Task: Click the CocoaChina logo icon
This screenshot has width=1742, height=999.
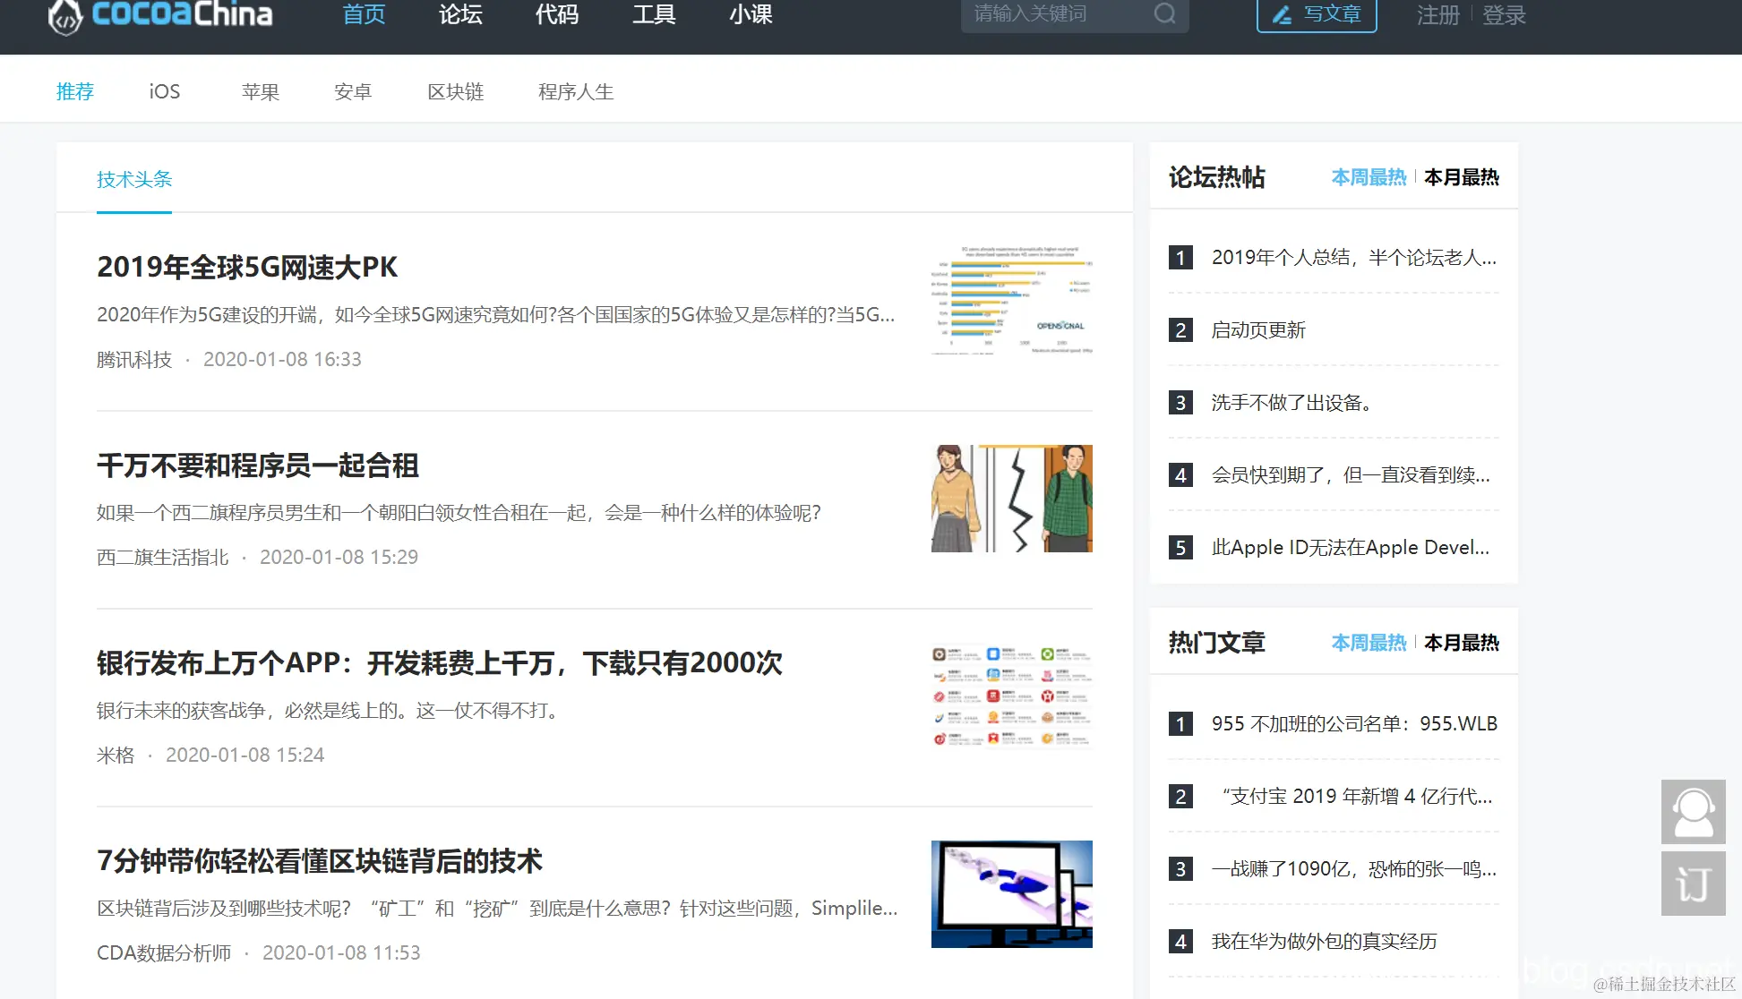Action: pos(63,15)
